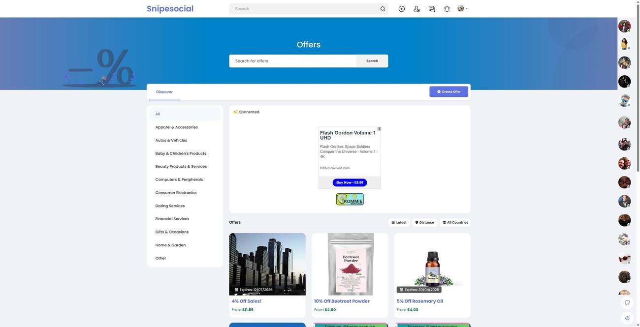Open the city skyline offer image

pos(267,264)
